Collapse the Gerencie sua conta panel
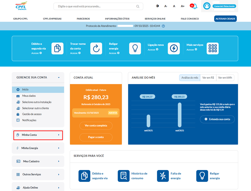This screenshot has height=191, width=251. click(x=59, y=77)
